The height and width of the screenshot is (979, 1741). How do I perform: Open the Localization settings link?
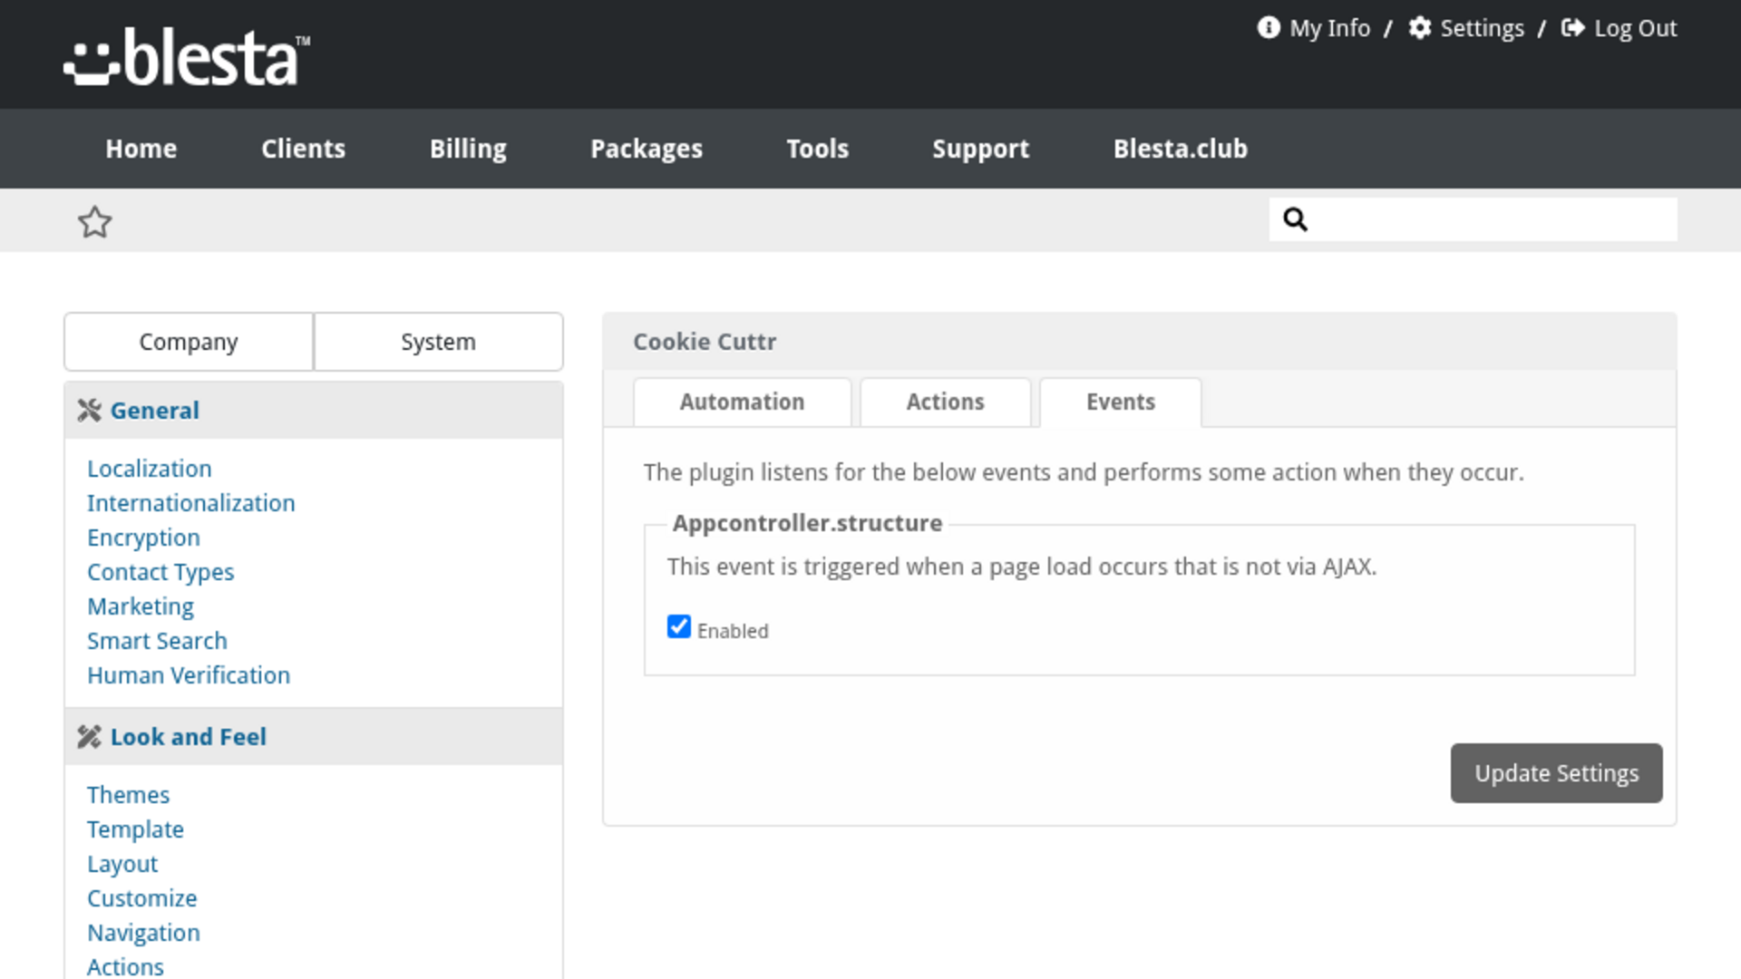pyautogui.click(x=149, y=469)
